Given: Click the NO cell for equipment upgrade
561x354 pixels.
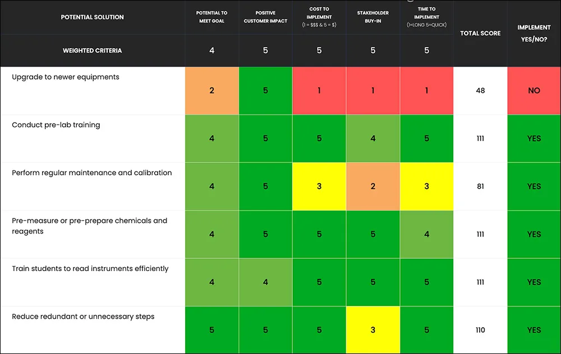Looking at the screenshot, I should pyautogui.click(x=534, y=90).
